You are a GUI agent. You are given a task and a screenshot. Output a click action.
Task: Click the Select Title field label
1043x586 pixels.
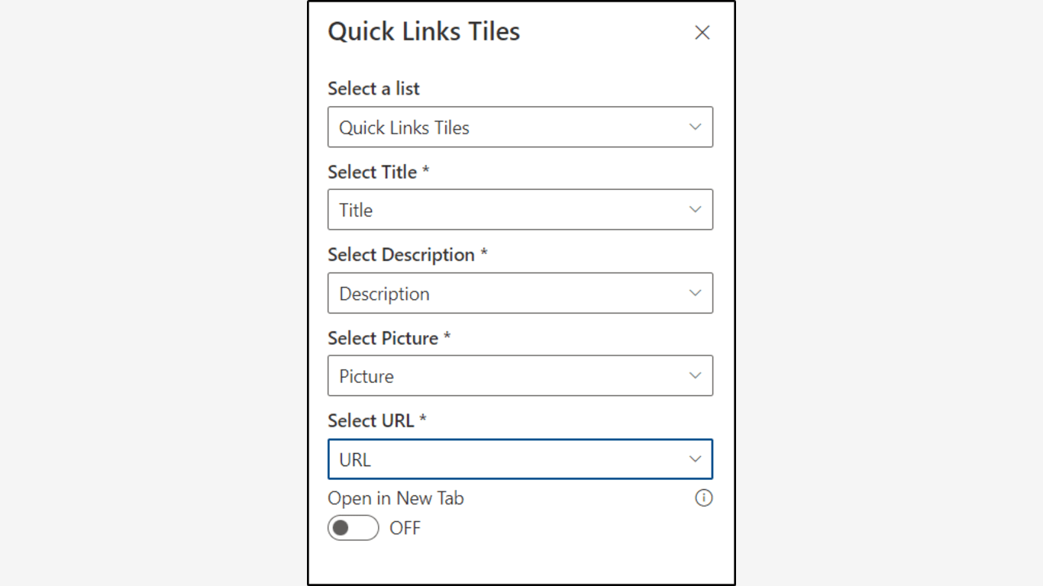pyautogui.click(x=378, y=172)
